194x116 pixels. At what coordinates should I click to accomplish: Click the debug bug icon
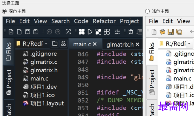[x=131, y=32]
